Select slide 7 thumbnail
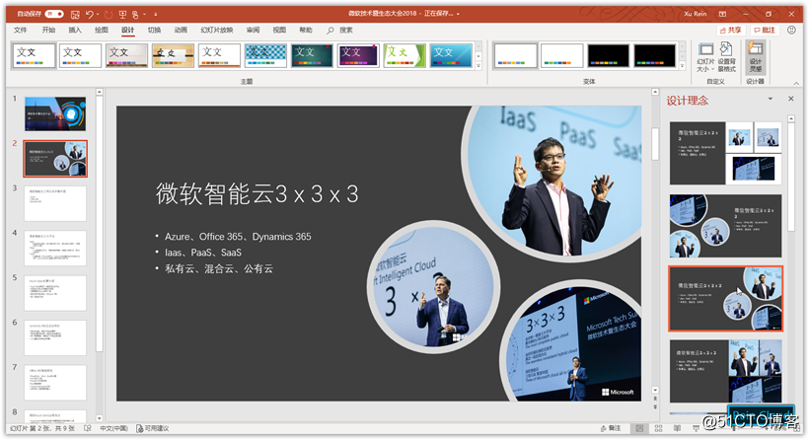The image size is (809, 440). click(55, 383)
